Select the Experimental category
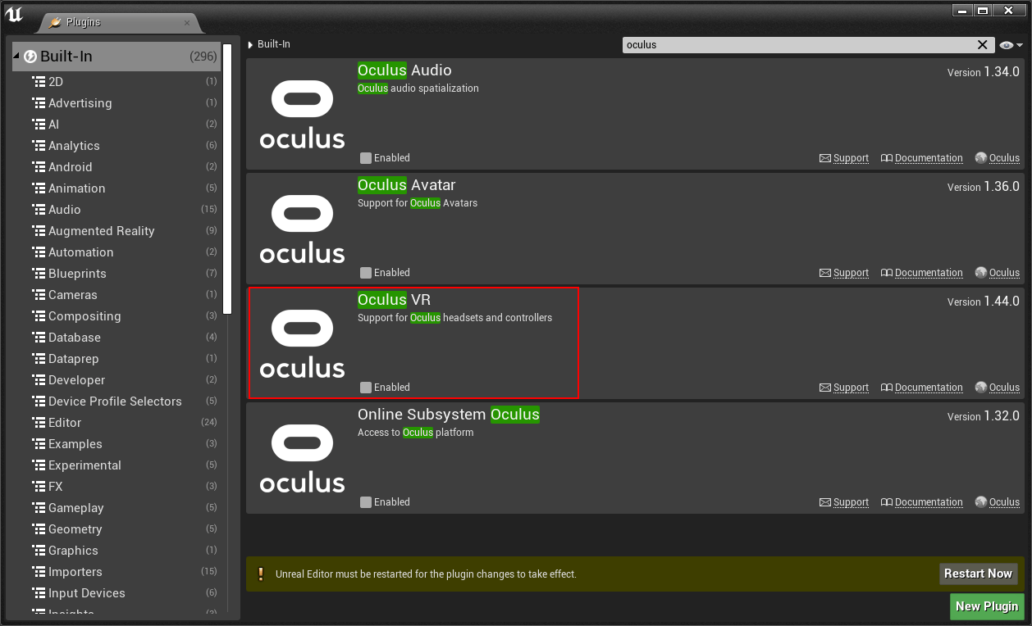1032x626 pixels. click(116, 465)
